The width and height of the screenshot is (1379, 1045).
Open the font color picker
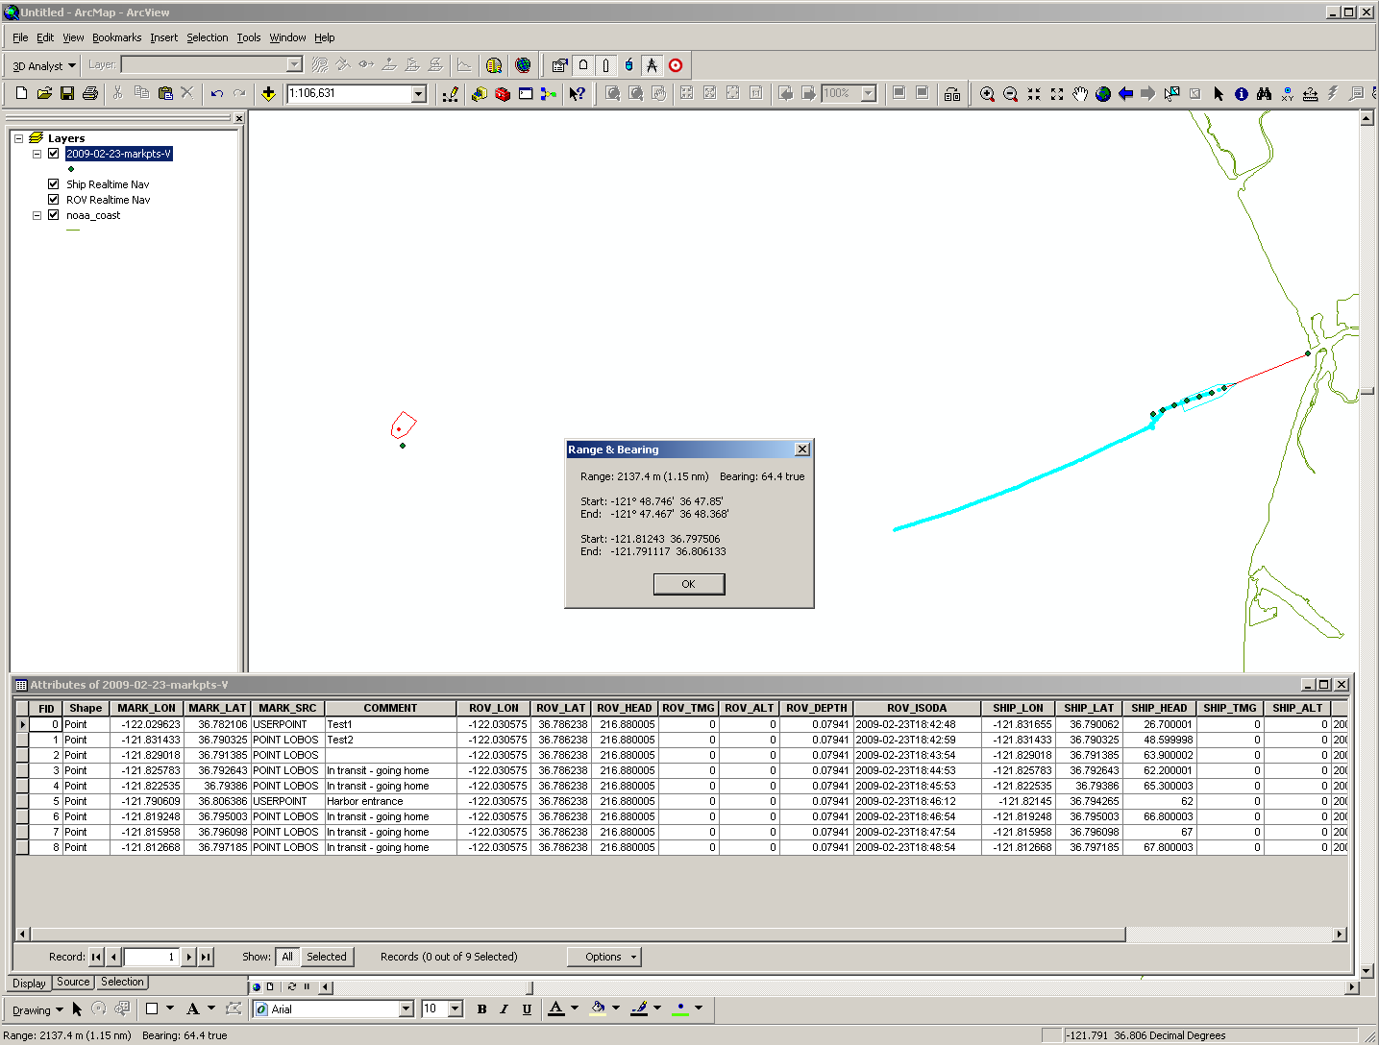pos(575,1009)
